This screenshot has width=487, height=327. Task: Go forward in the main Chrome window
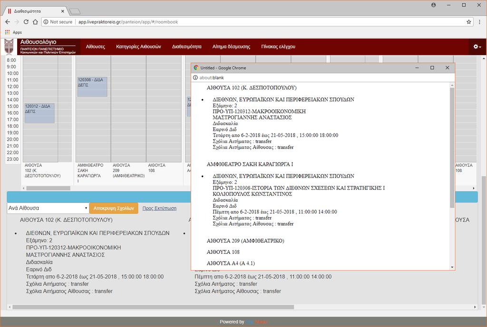(x=17, y=22)
